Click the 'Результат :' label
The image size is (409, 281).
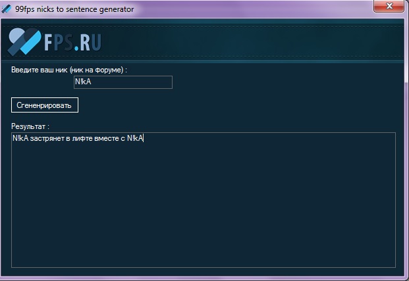point(30,126)
